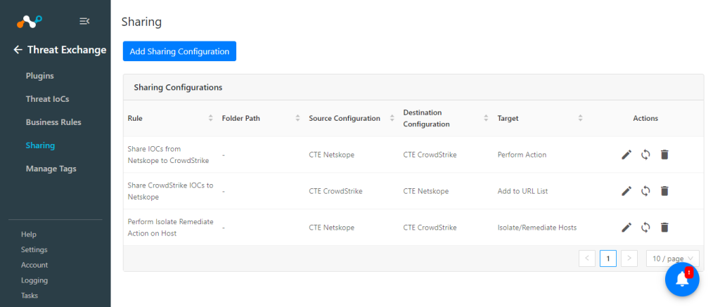Sort by Destination Configuration column arrows
720x307 pixels.
pos(486,119)
